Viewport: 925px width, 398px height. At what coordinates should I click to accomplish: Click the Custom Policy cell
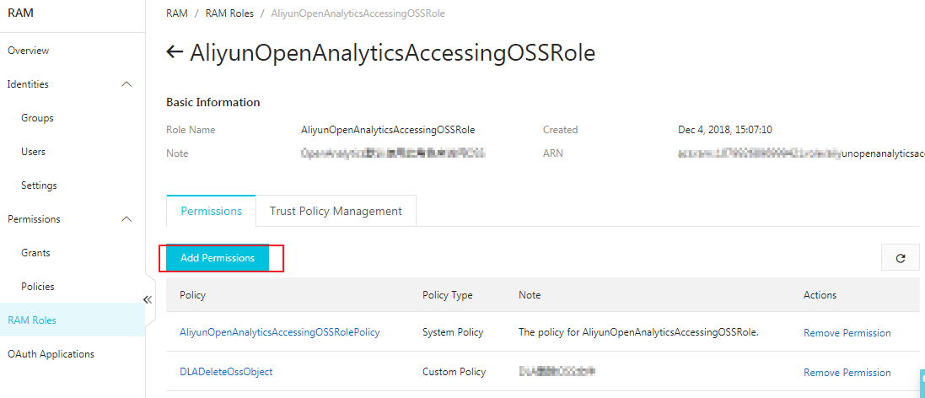[x=454, y=372]
